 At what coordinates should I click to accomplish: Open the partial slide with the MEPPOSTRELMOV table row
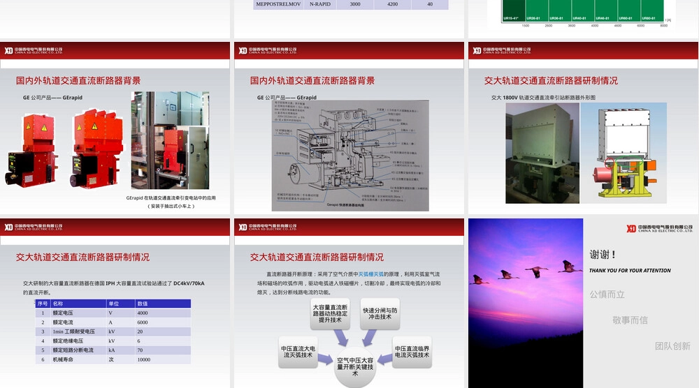349,19
